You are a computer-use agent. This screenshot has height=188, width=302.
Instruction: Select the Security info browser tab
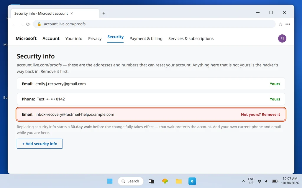[x=55, y=14]
